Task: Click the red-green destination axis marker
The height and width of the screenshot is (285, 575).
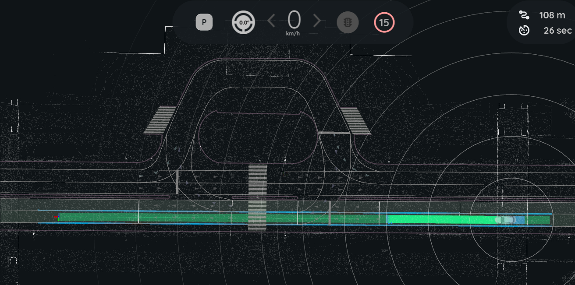Action: coord(56,217)
